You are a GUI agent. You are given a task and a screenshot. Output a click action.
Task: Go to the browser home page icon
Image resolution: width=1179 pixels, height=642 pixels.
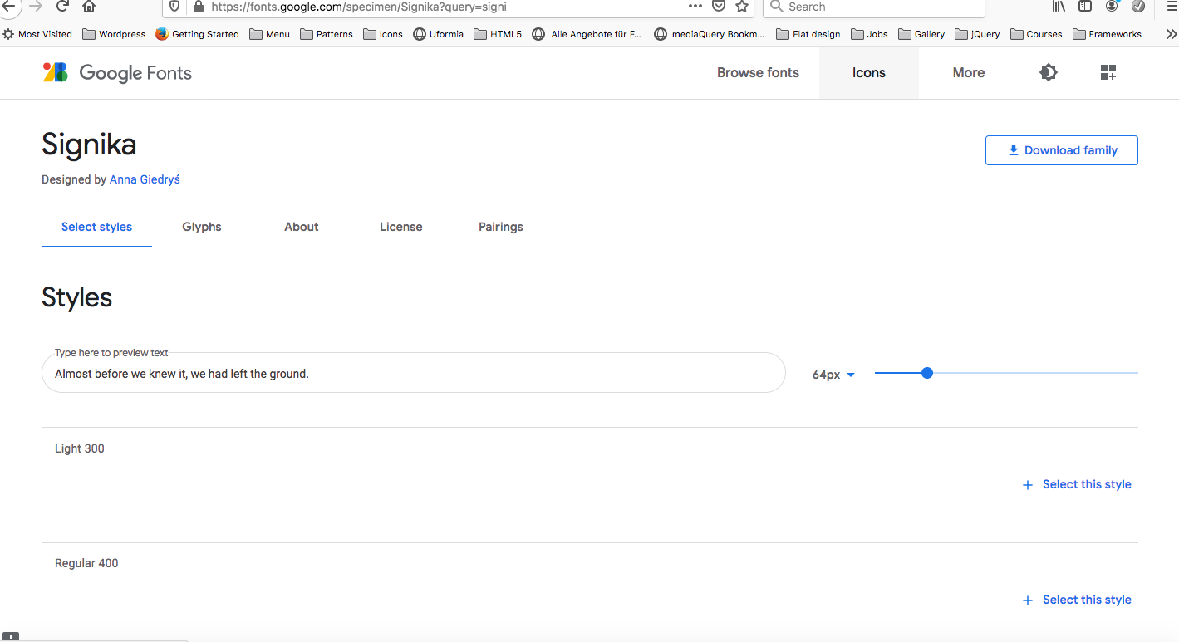click(x=89, y=7)
